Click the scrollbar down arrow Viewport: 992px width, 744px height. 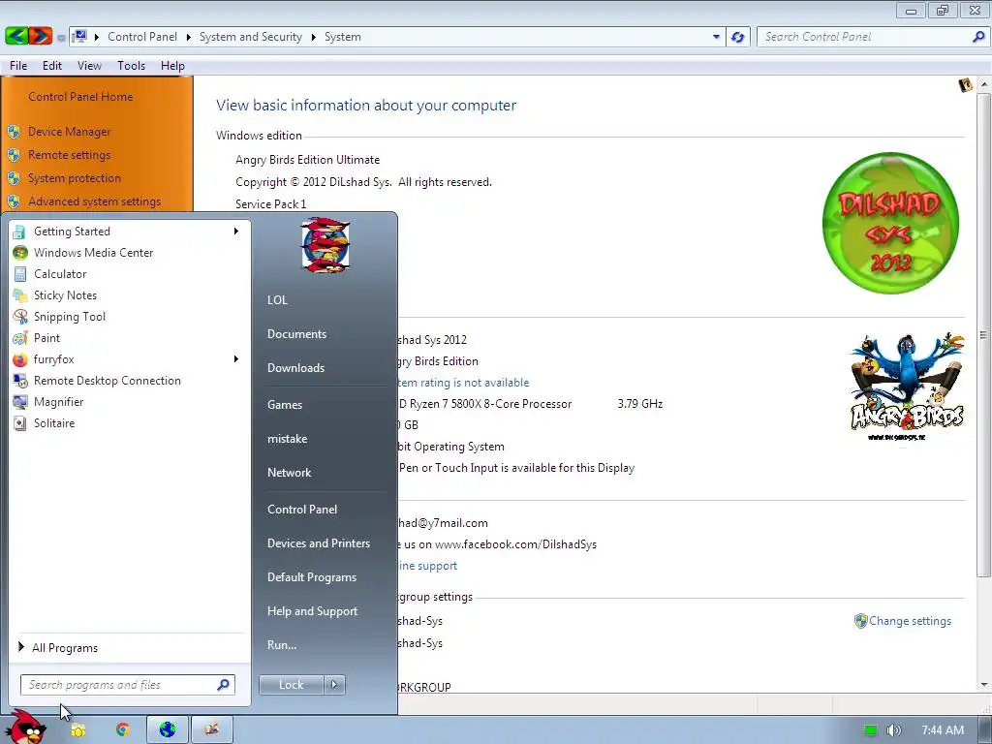(x=983, y=685)
